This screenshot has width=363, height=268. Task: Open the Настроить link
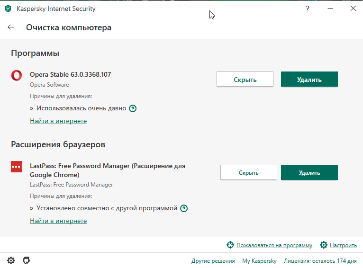coord(343,245)
